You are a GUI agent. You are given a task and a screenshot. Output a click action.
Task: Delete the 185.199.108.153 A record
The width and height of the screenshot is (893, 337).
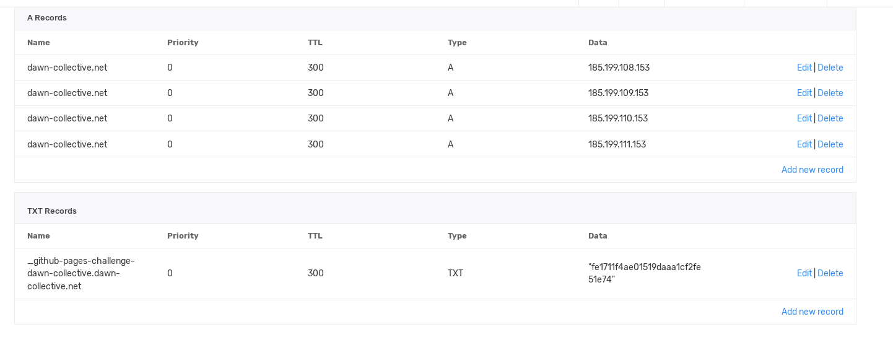[x=830, y=68]
